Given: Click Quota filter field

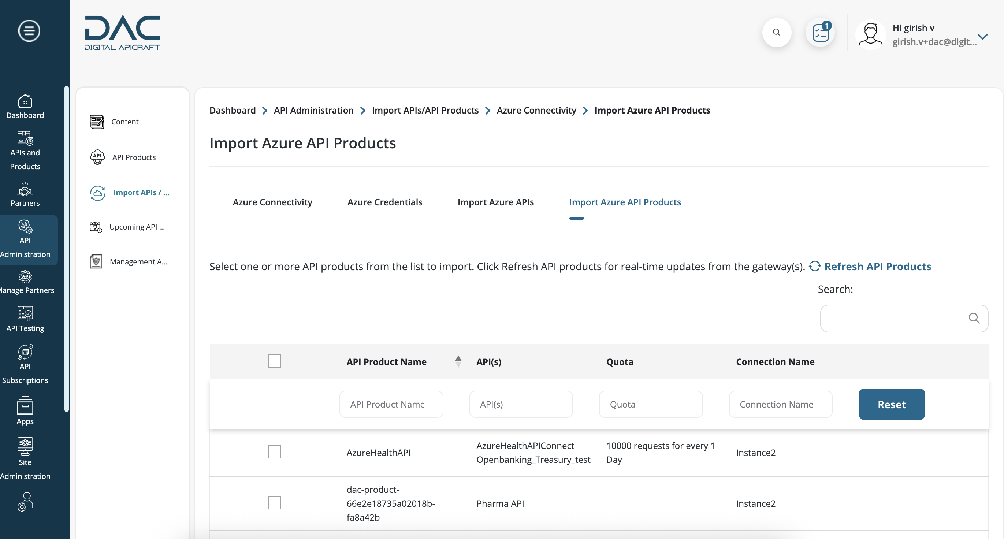Looking at the screenshot, I should click(651, 405).
